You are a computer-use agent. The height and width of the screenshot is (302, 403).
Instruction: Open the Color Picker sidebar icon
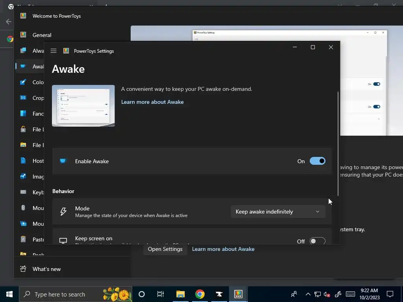click(x=23, y=82)
